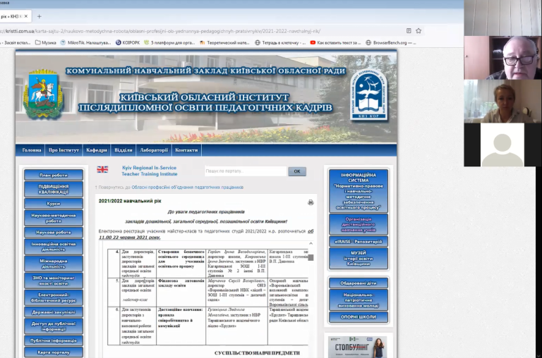Click the Kyiv region coat of arms

tap(43, 94)
